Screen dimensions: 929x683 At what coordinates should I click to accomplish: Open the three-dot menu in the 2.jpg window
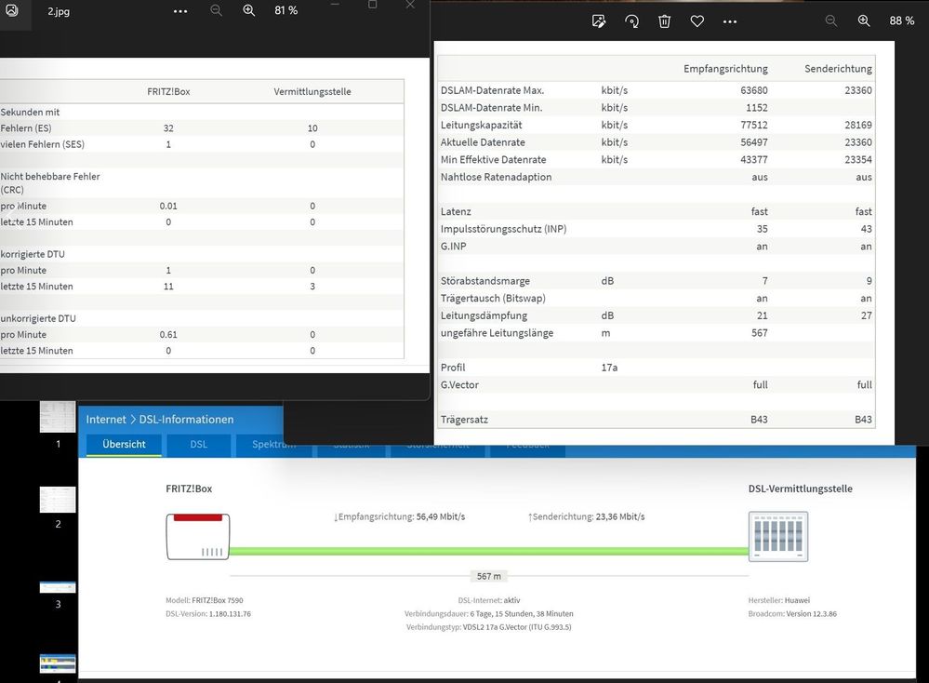(180, 11)
